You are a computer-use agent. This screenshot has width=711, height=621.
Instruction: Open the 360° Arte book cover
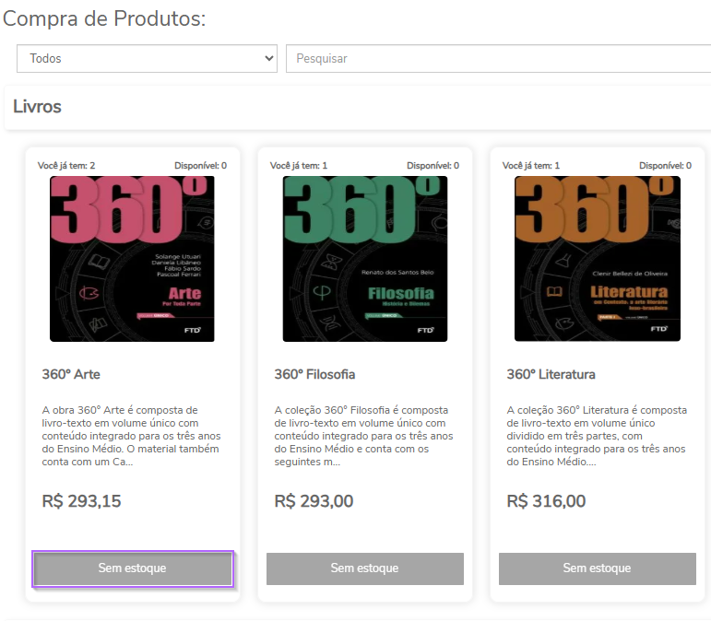(x=132, y=259)
